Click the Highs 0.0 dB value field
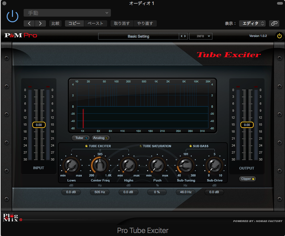 click(x=128, y=192)
